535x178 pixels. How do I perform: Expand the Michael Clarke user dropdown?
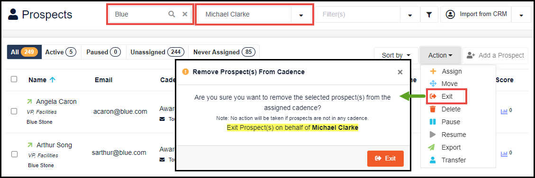301,15
